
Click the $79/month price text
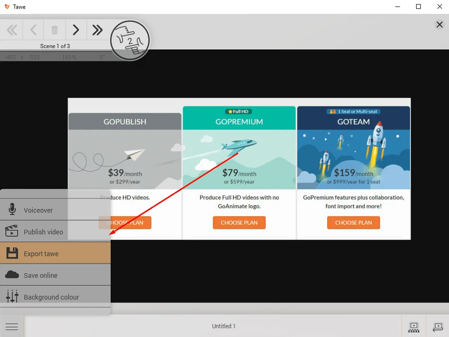coord(239,173)
